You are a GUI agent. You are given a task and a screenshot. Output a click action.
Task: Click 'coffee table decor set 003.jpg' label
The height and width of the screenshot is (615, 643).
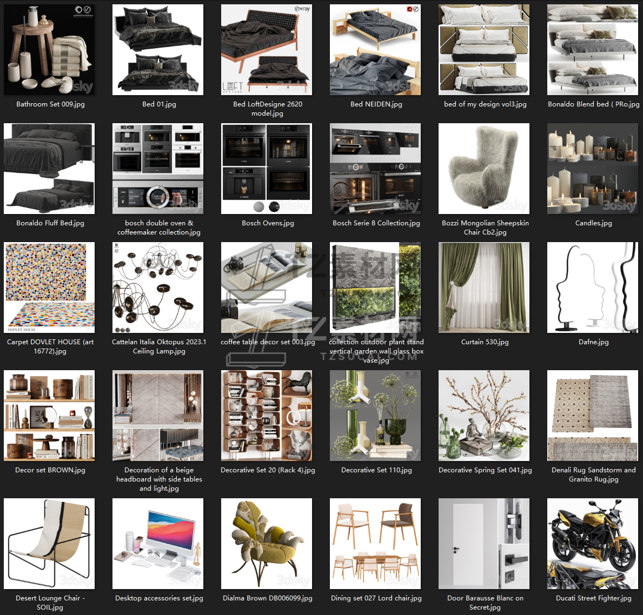(268, 342)
